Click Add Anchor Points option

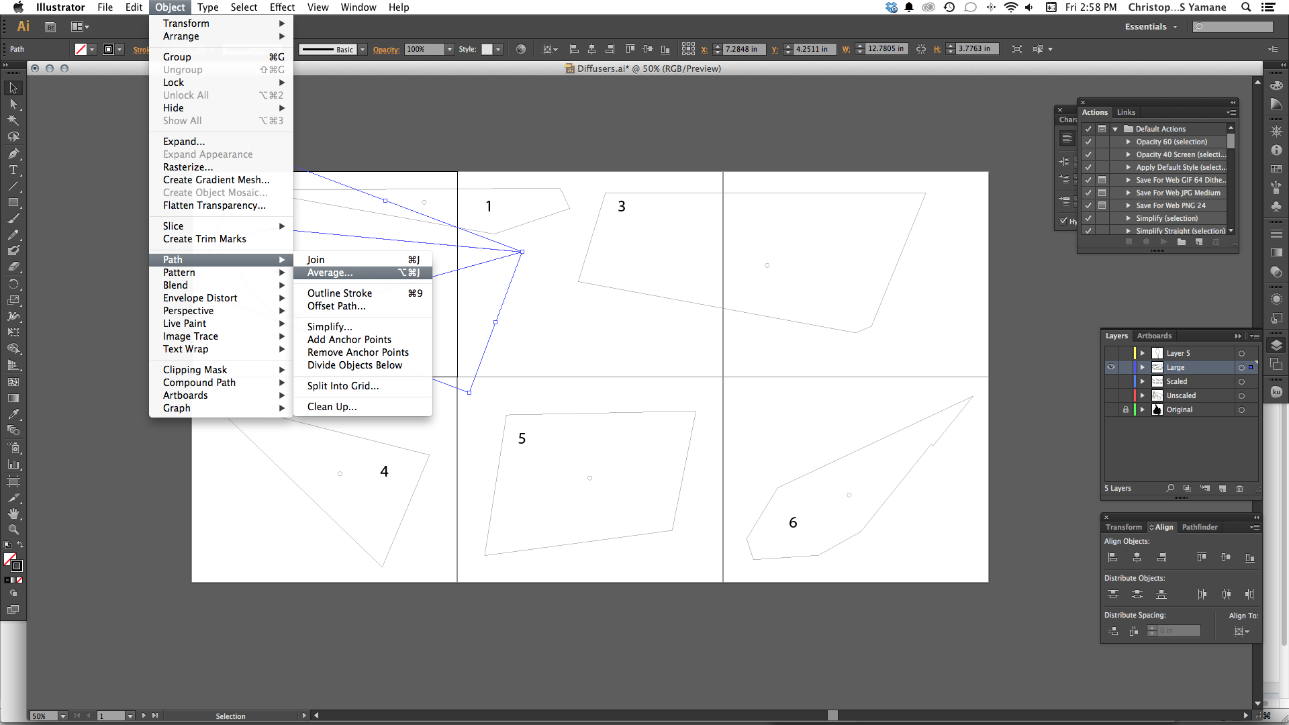coord(349,339)
